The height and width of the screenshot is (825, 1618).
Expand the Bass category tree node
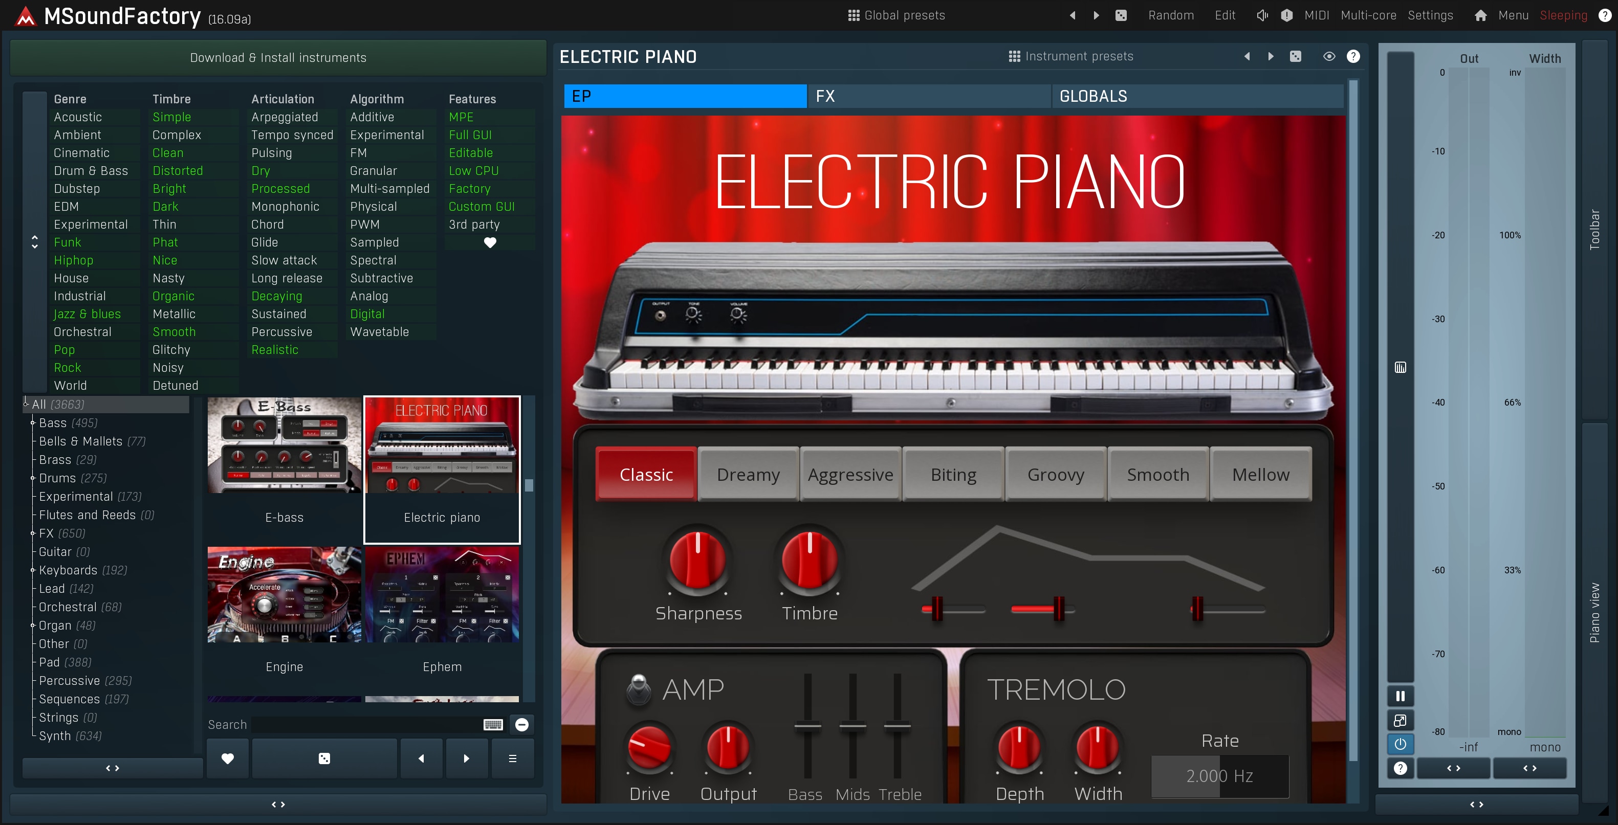(x=33, y=423)
